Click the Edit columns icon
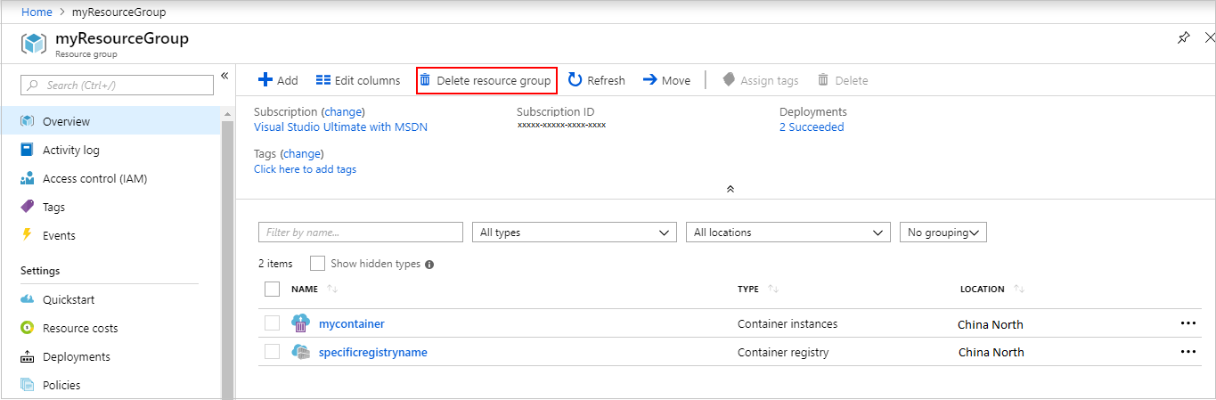This screenshot has width=1216, height=400. [x=323, y=80]
